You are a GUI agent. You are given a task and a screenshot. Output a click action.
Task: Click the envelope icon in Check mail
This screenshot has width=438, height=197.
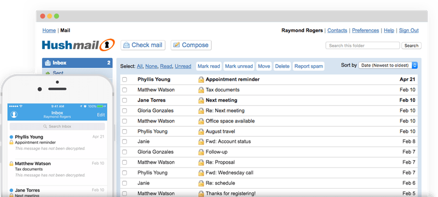pos(126,45)
